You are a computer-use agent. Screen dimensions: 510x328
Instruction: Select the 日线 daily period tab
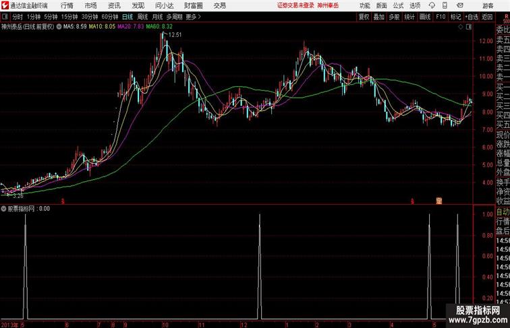(128, 17)
